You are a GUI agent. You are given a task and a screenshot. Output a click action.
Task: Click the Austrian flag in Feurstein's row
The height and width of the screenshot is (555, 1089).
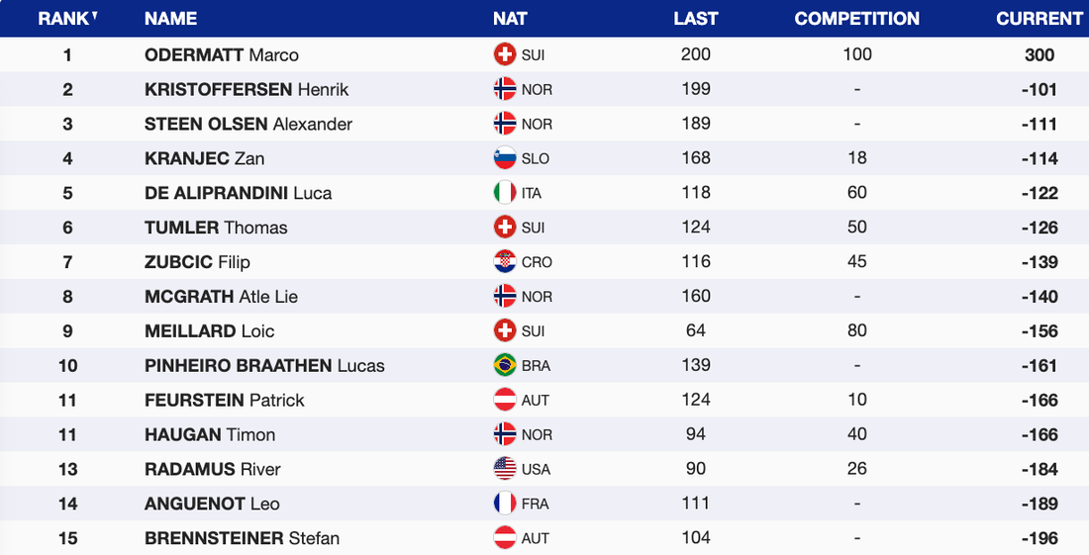[x=505, y=400]
